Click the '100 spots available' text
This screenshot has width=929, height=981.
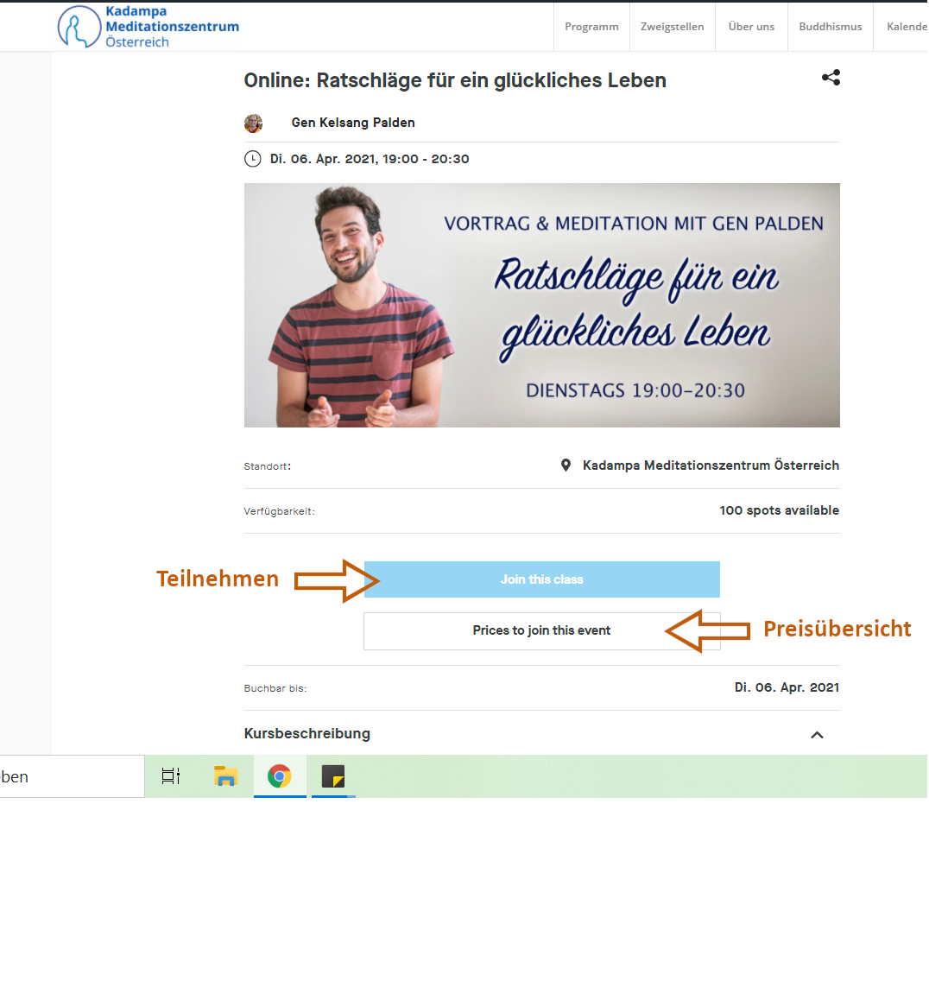coord(779,510)
